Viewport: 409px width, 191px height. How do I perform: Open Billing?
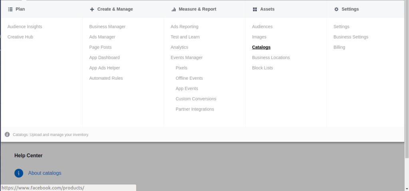[x=340, y=47]
